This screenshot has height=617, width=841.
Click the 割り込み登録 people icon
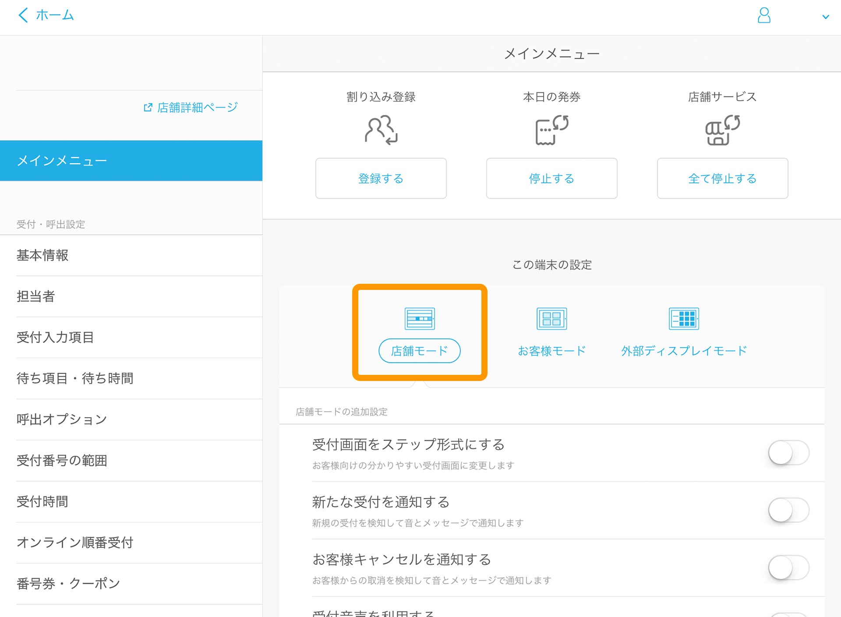(381, 130)
